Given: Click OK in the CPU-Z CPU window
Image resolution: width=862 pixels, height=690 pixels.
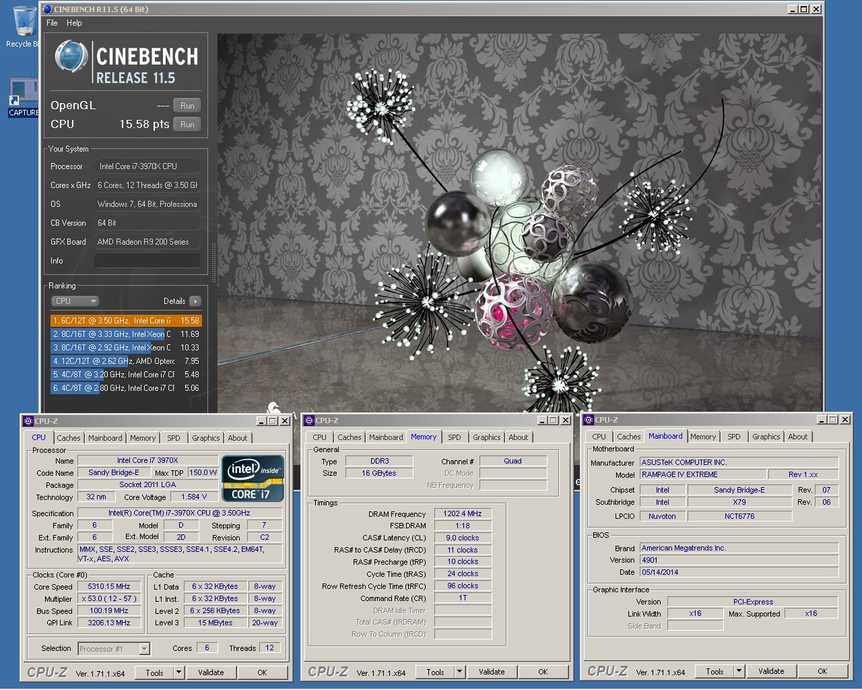Looking at the screenshot, I should pyautogui.click(x=263, y=672).
